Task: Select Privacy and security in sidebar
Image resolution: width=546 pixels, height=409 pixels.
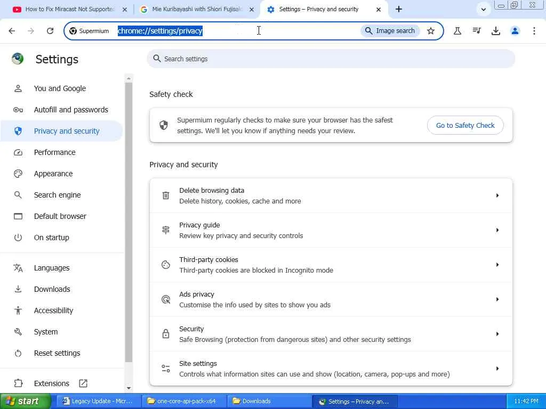Action: (x=62, y=131)
